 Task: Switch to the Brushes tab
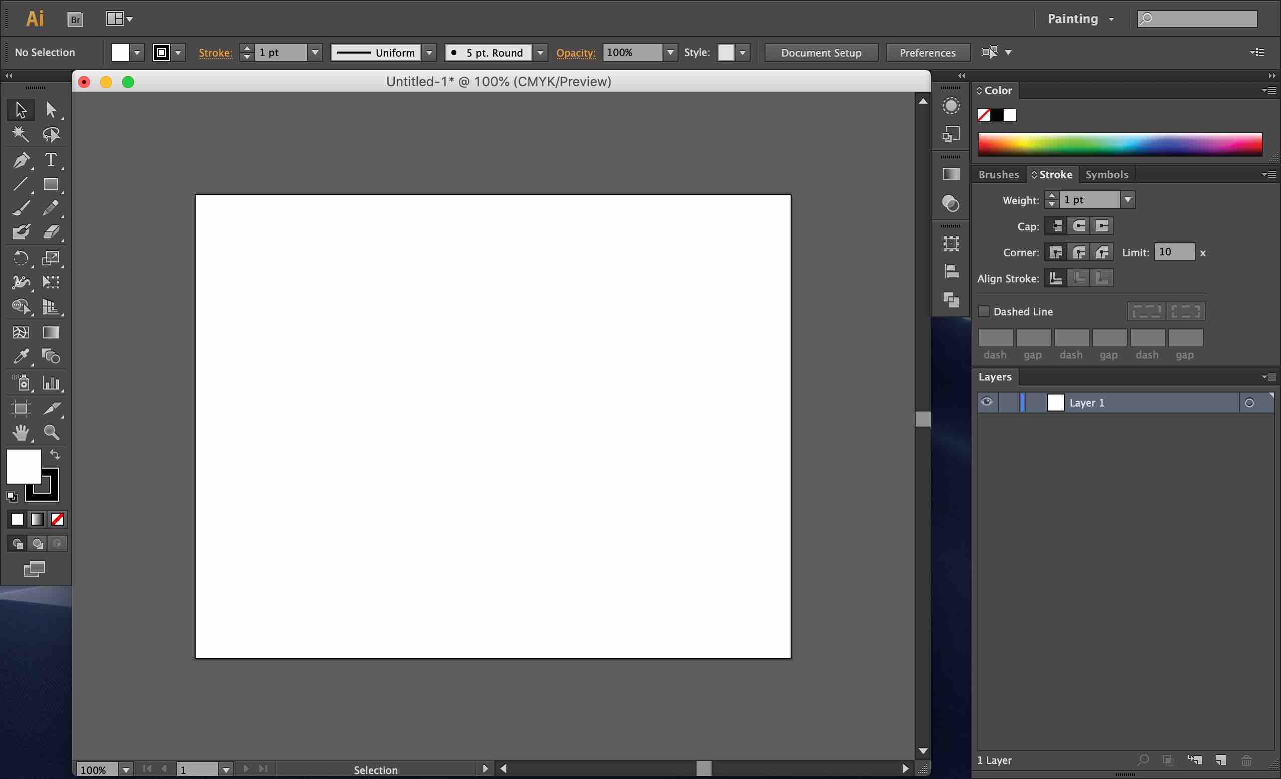tap(998, 175)
